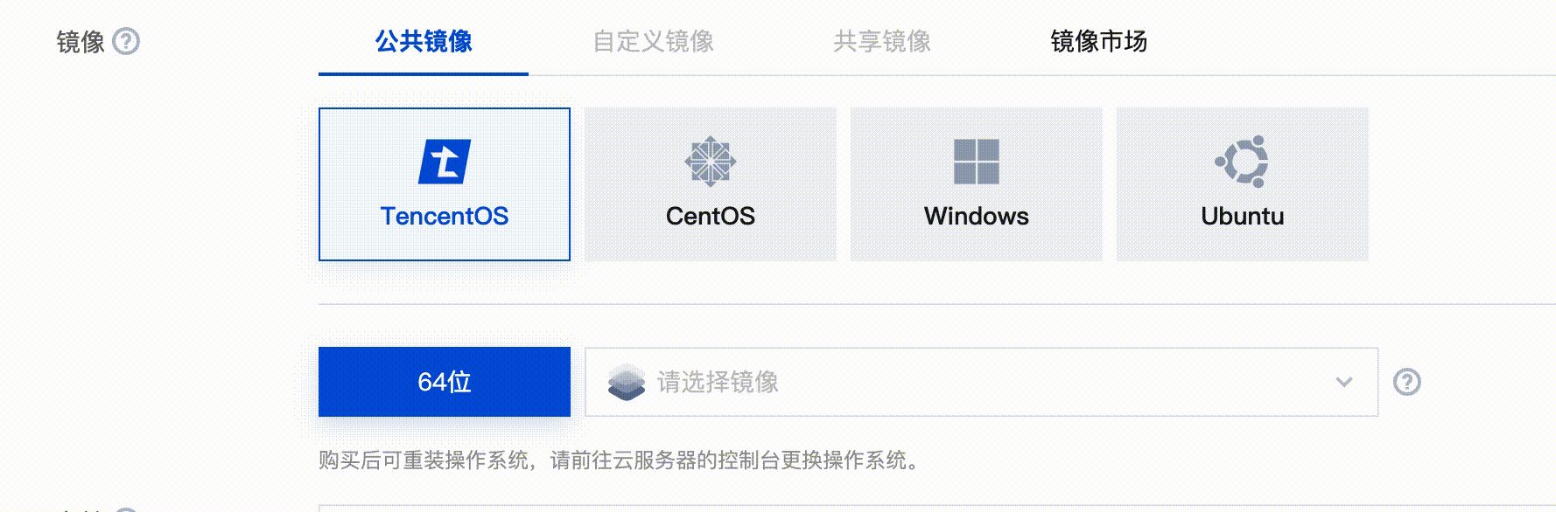Click the stacked layers icon in image selector
1556x512 pixels.
[627, 383]
